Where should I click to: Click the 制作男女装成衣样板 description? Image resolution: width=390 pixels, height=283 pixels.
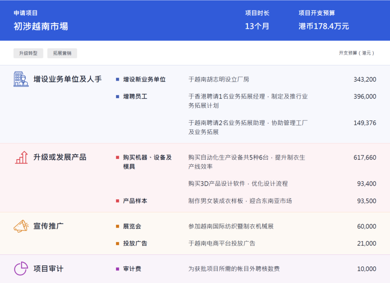(x=240, y=201)
